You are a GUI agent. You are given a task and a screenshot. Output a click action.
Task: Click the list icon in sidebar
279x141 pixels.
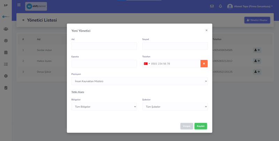(x=6, y=64)
